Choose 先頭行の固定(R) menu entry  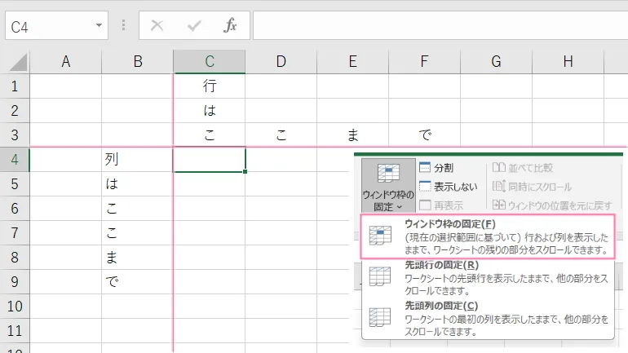488,277
